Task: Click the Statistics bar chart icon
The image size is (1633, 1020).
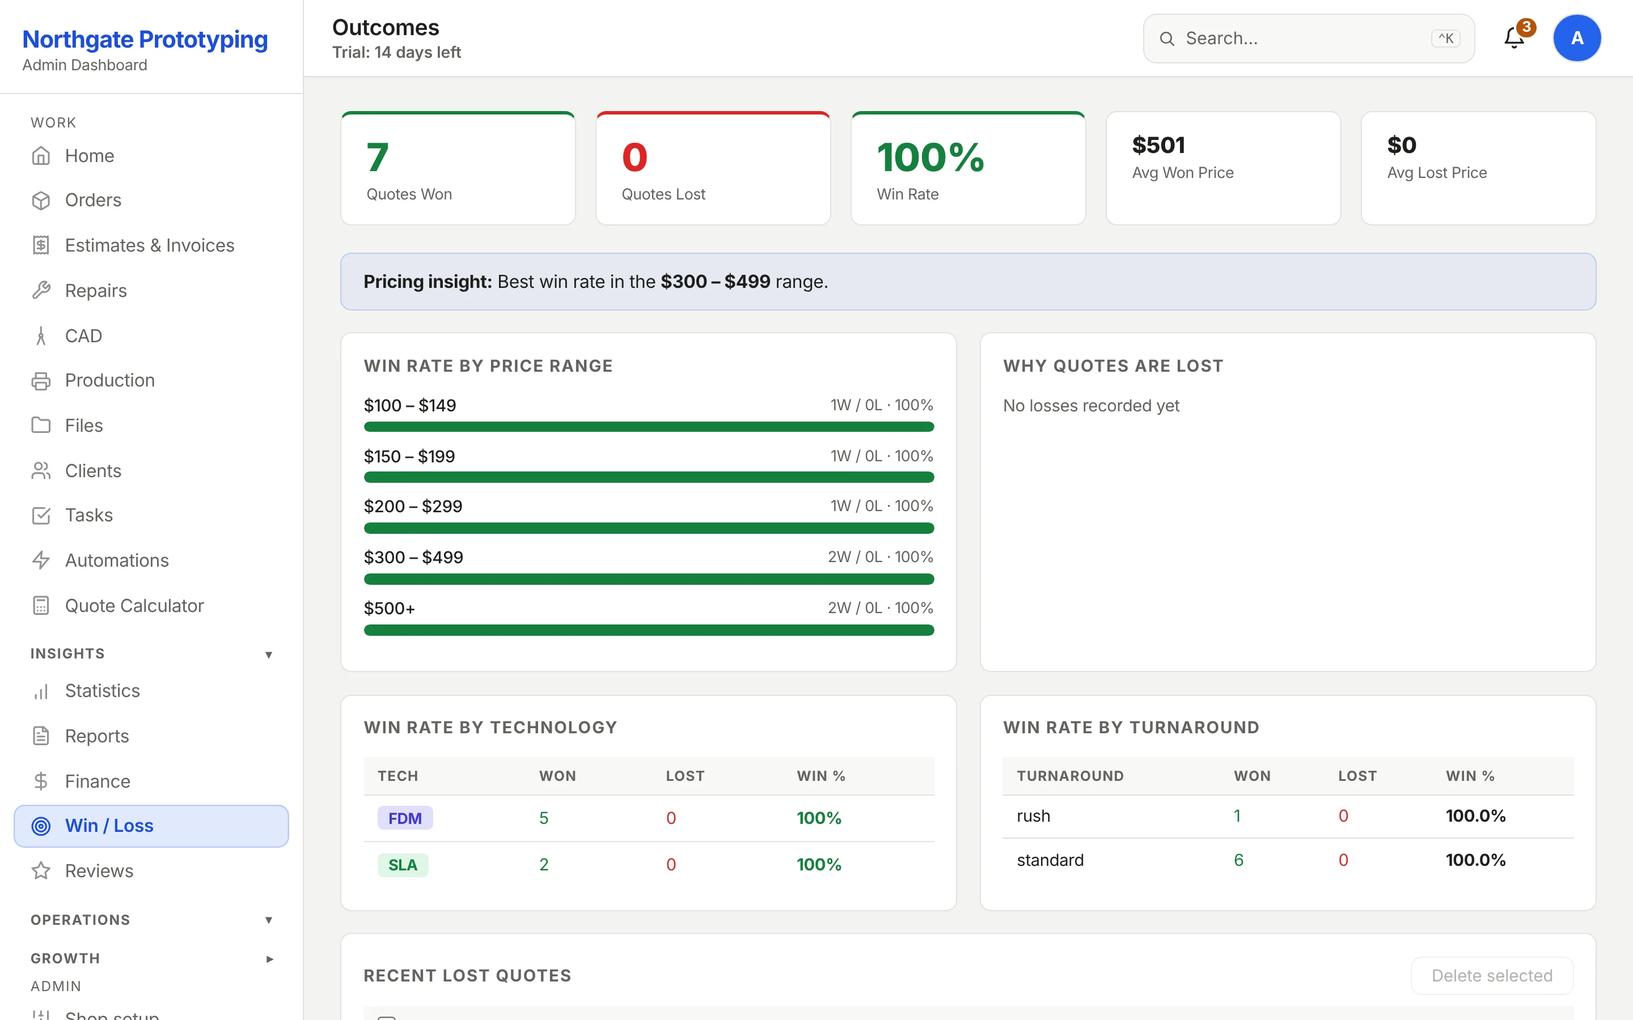Action: (x=41, y=691)
